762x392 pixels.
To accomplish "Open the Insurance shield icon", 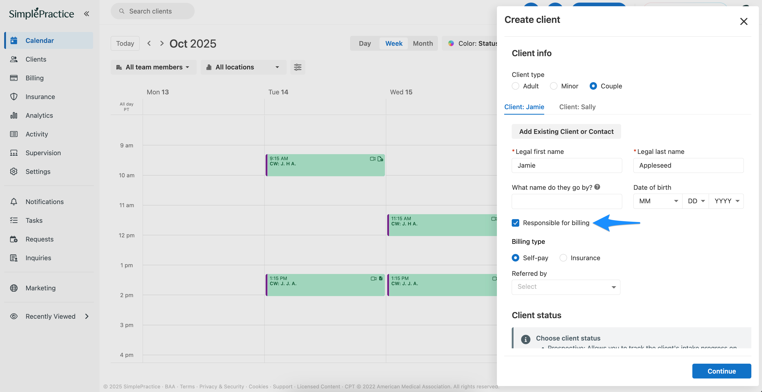I will click(x=14, y=96).
